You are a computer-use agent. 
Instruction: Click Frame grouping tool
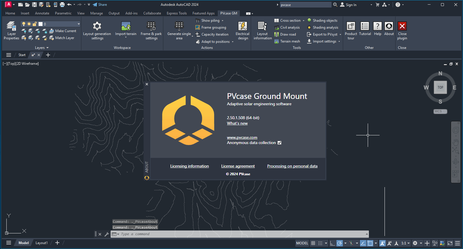tap(211, 27)
